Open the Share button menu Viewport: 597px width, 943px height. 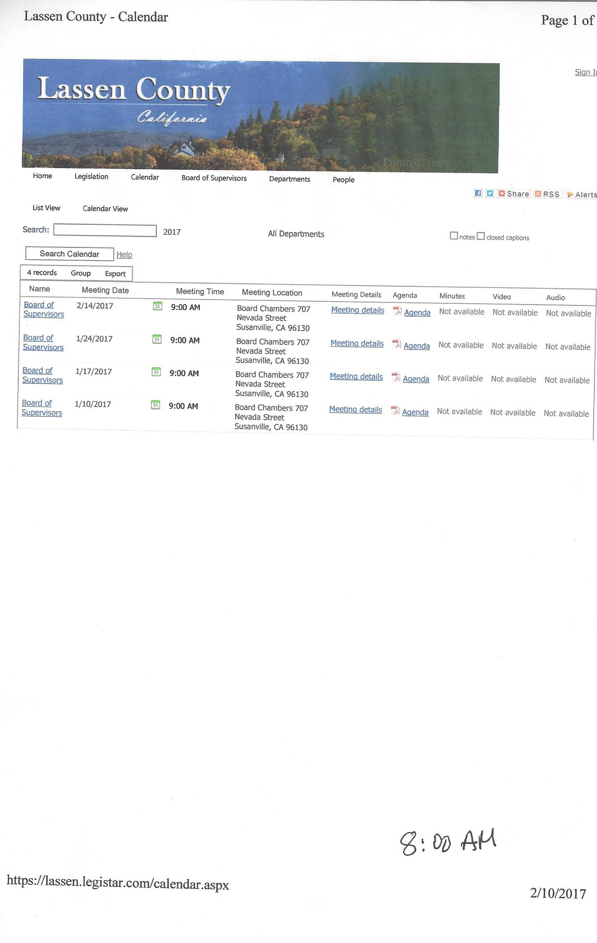click(x=514, y=194)
